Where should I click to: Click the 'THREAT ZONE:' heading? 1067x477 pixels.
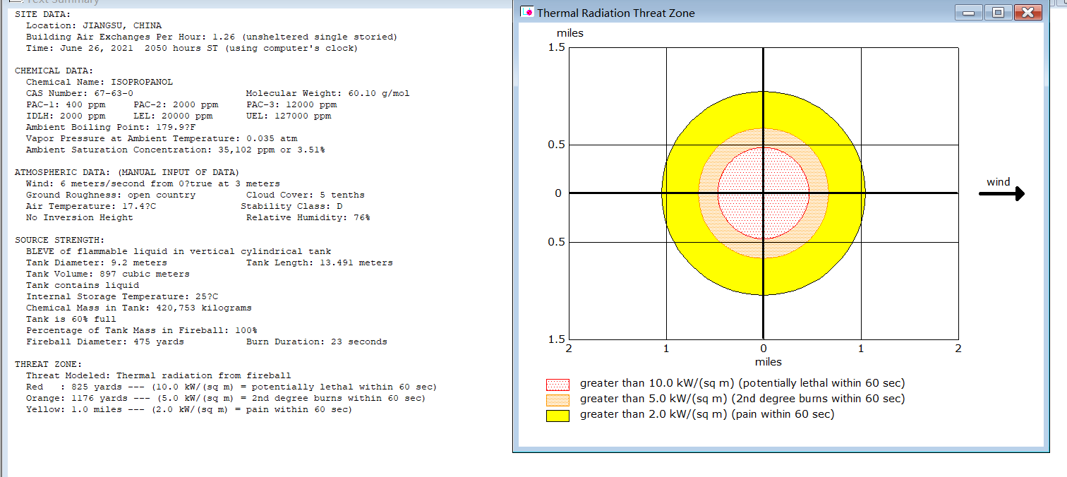[x=49, y=364]
